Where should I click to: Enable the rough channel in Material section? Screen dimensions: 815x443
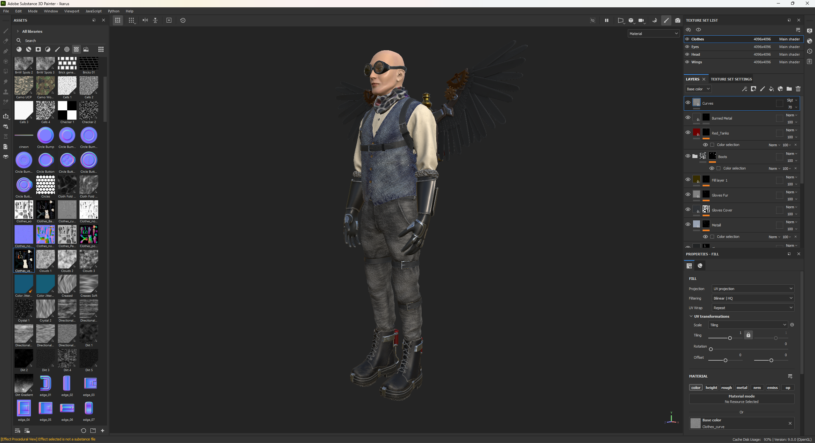726,387
